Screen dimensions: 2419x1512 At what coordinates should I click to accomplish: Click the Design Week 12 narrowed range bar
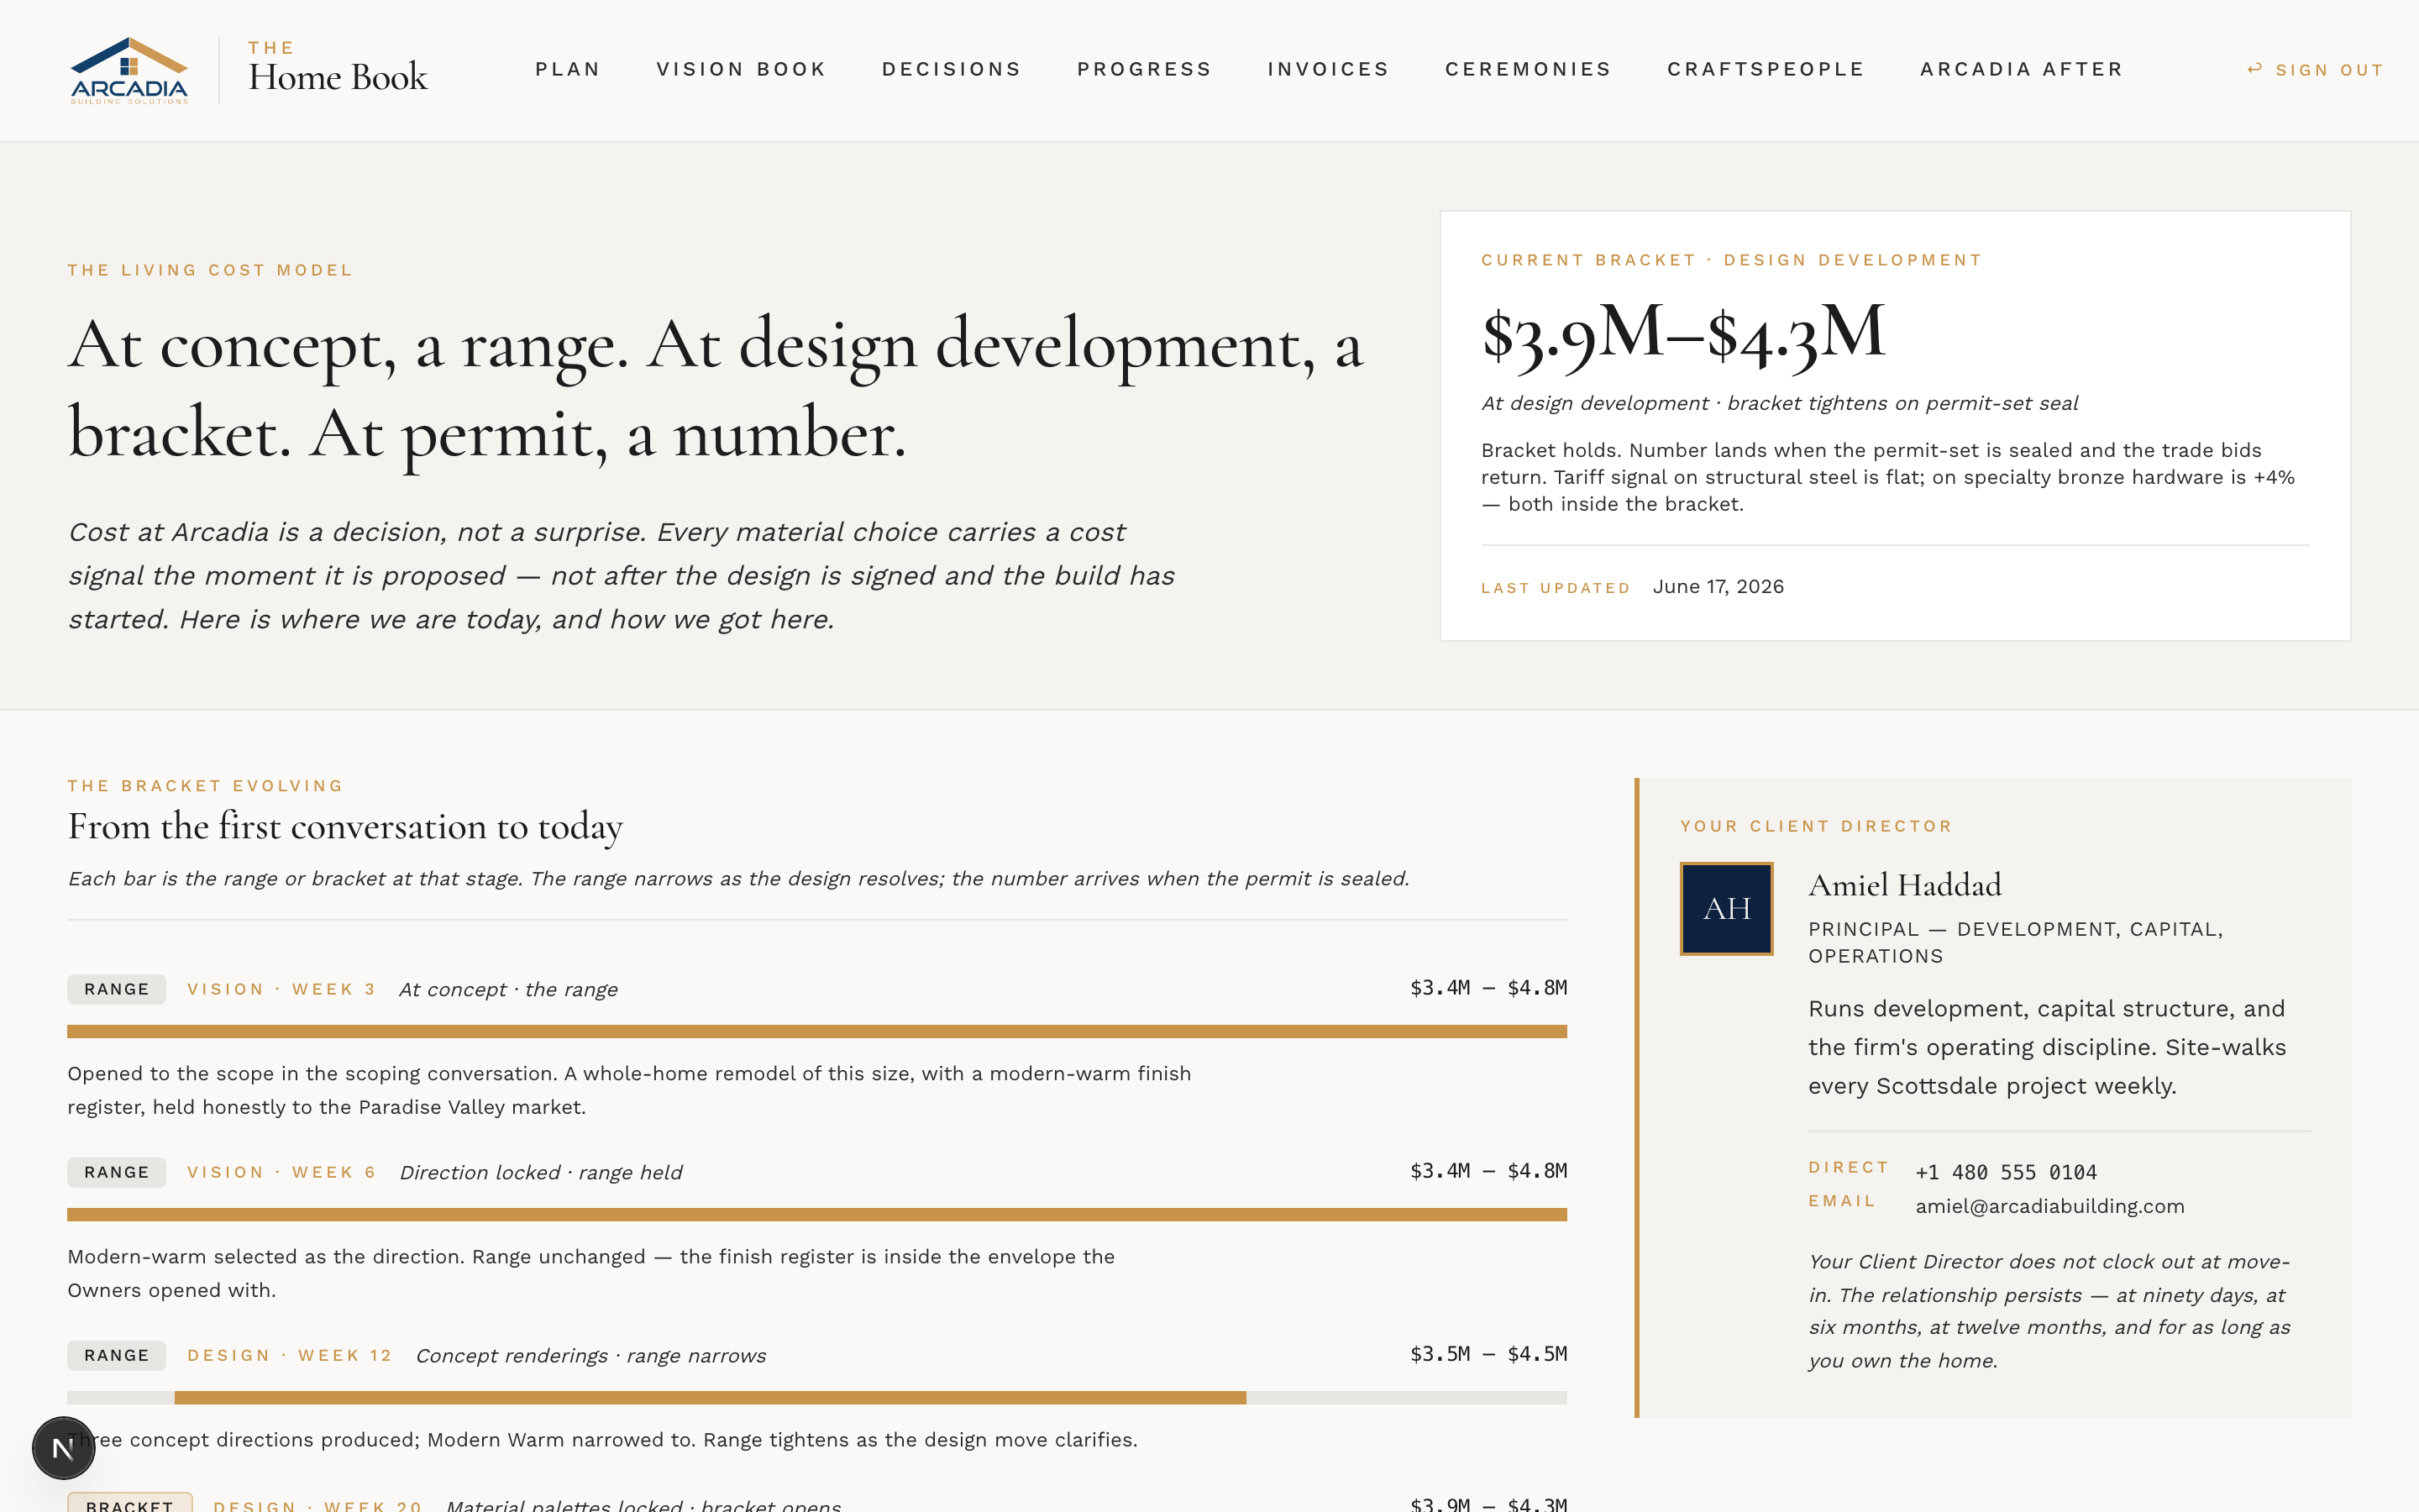tap(710, 1397)
